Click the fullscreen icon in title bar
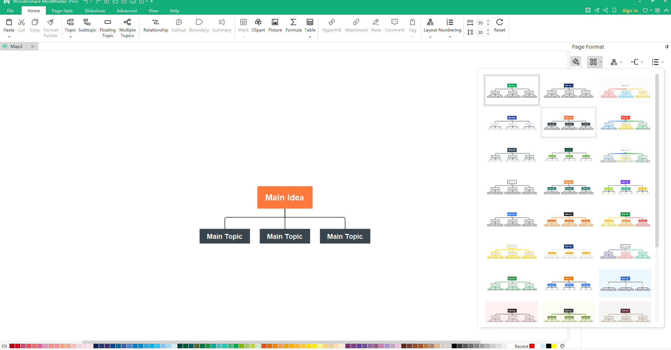The image size is (671, 350). point(588,10)
